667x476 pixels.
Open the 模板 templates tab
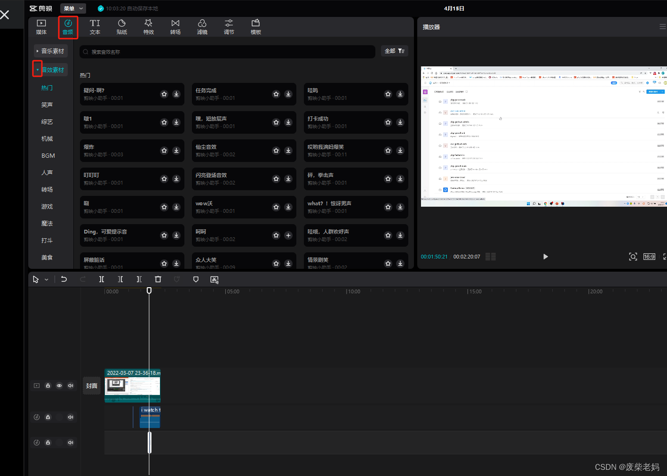(x=256, y=27)
